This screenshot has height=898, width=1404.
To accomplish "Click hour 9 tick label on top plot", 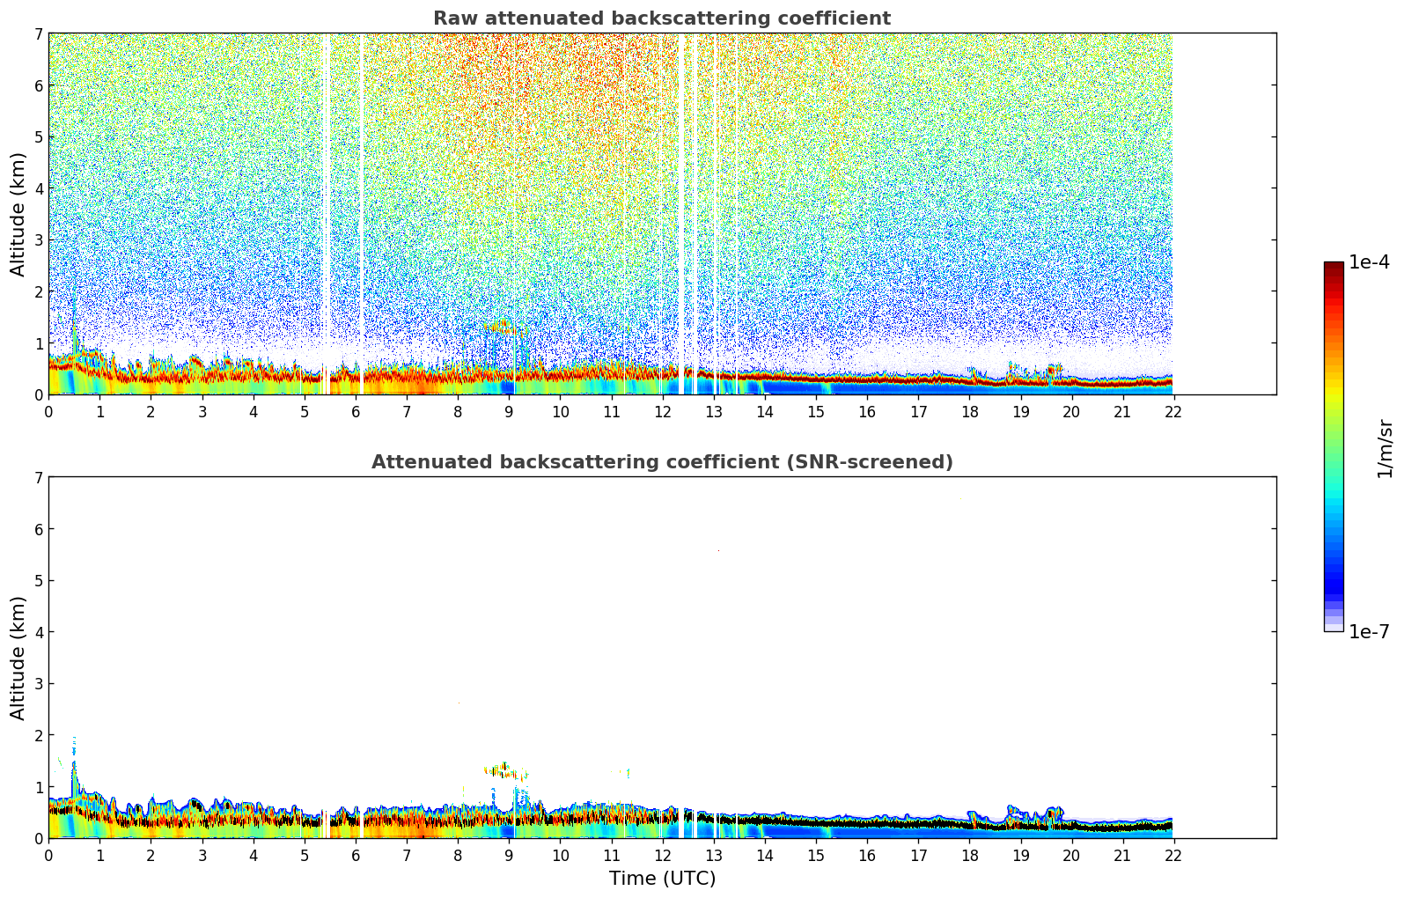I will (x=509, y=412).
